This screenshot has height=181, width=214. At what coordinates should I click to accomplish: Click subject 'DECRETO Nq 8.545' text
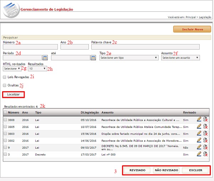140,148
